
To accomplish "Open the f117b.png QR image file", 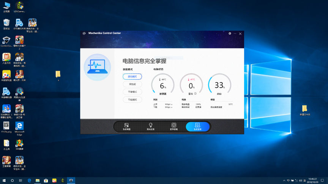I will click(6, 128).
